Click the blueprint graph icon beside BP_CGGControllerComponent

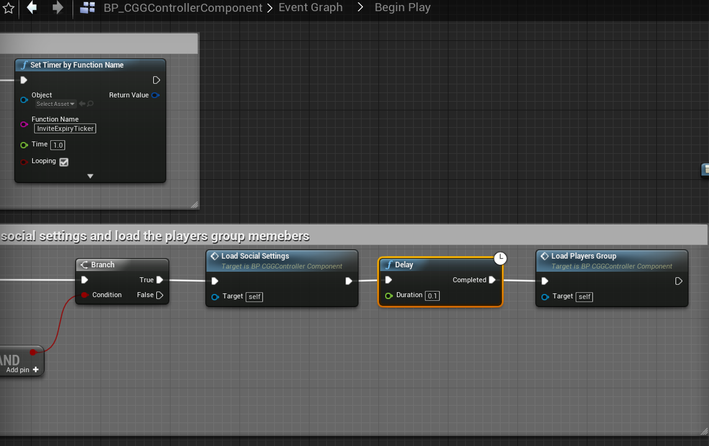coord(88,8)
